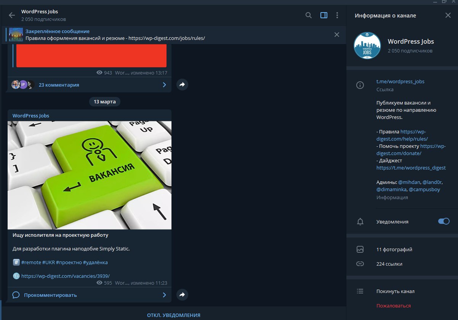458x320 pixels.
Task: Go back using the arrow icon
Action: 12,15
